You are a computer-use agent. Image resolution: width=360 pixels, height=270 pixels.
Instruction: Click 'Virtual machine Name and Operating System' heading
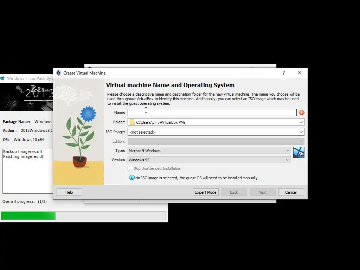(x=170, y=85)
